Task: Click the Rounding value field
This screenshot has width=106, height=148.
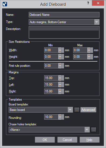Action: (x=52, y=117)
